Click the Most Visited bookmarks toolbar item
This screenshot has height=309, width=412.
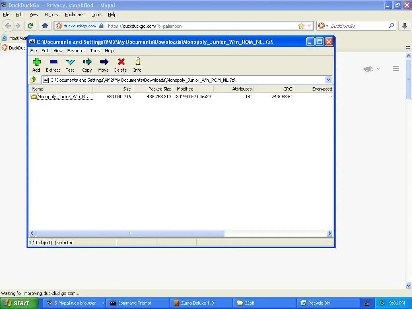14,38
